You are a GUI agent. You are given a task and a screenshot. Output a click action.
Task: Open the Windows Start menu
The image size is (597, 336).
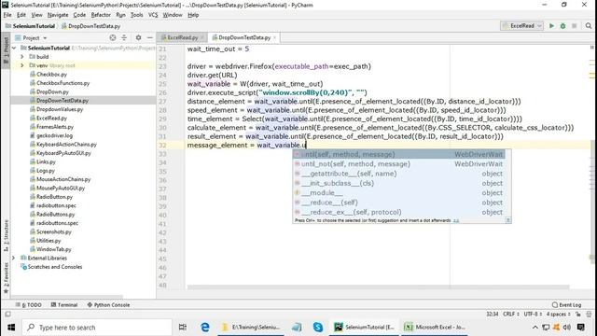pos(11,328)
